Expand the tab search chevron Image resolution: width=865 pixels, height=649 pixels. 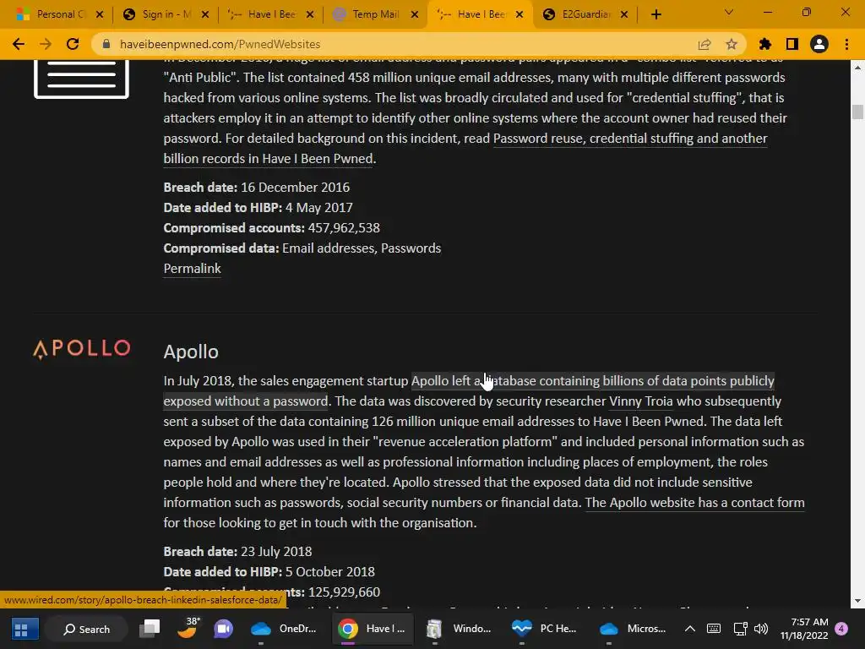pos(729,12)
